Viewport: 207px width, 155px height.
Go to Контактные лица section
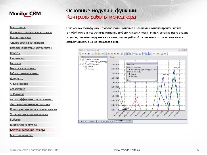[20, 38]
